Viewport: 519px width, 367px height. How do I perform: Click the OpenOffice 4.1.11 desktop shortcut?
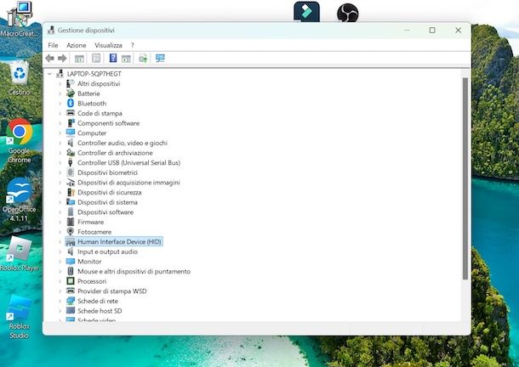click(x=20, y=200)
